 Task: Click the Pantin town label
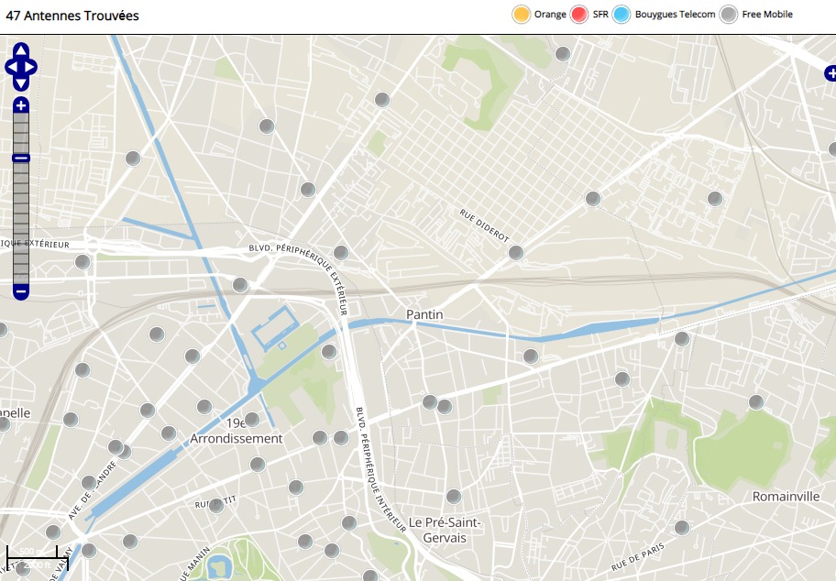[x=424, y=314]
